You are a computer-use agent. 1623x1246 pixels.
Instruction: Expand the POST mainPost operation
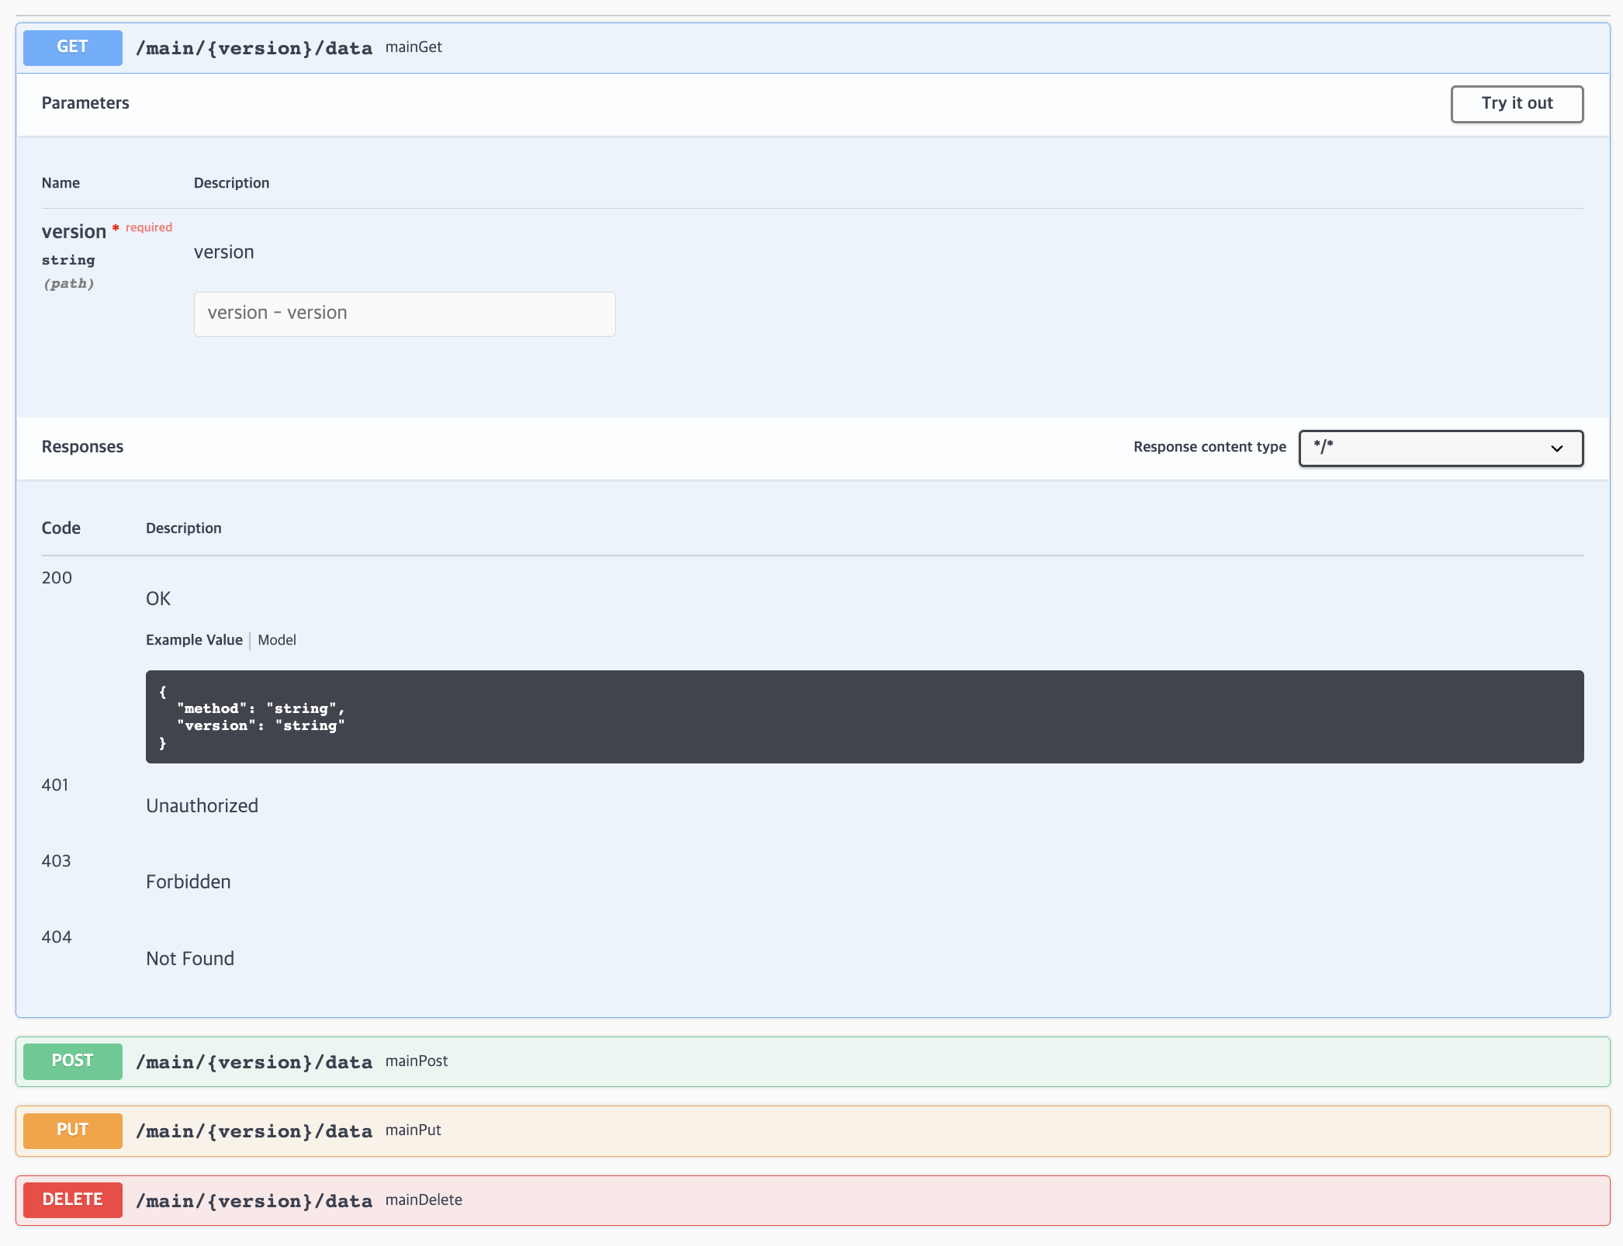point(931,1061)
